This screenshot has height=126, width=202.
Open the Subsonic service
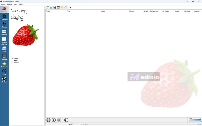4,65
